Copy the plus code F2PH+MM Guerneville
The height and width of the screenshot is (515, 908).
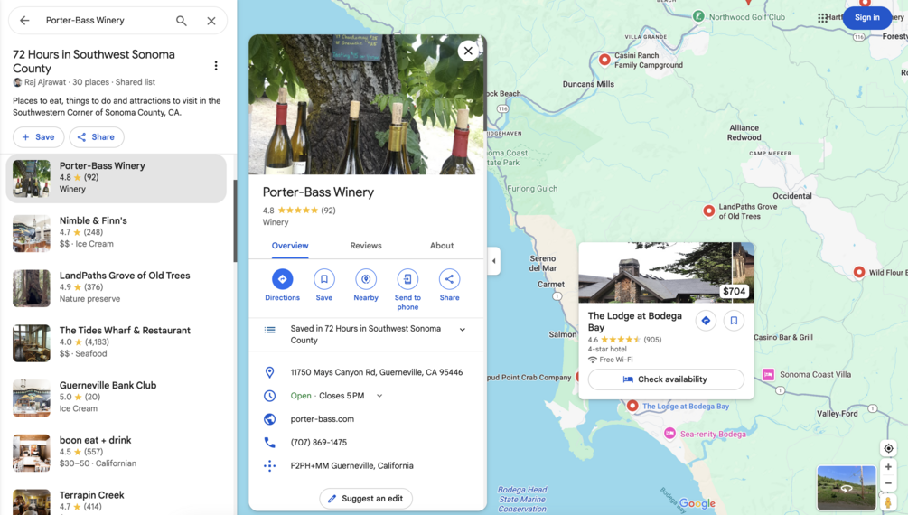[352, 466]
